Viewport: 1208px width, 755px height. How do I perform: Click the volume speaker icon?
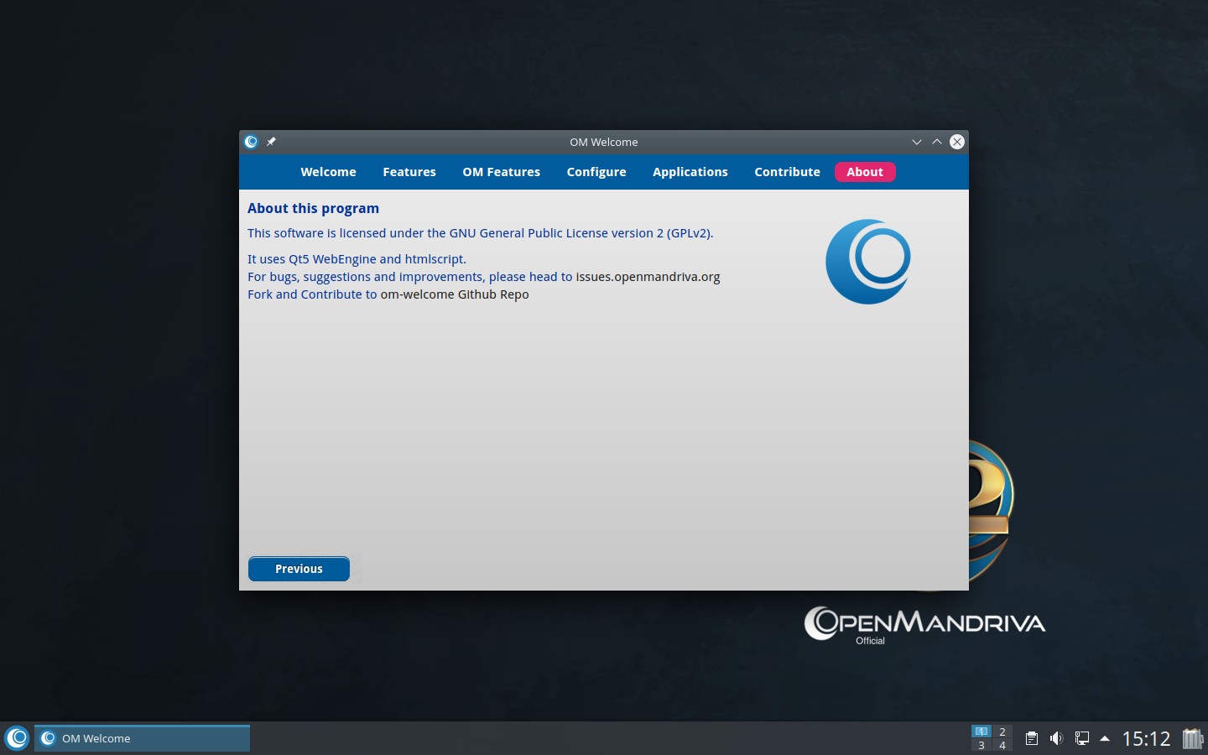click(1056, 738)
